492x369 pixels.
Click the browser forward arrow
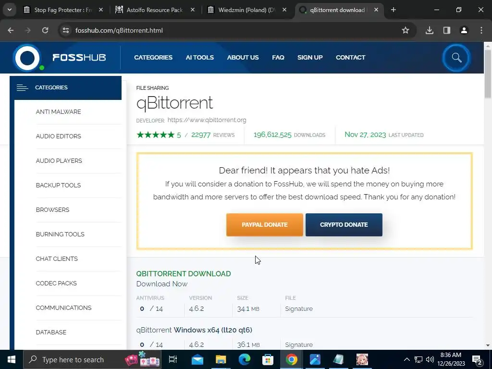coord(28,30)
